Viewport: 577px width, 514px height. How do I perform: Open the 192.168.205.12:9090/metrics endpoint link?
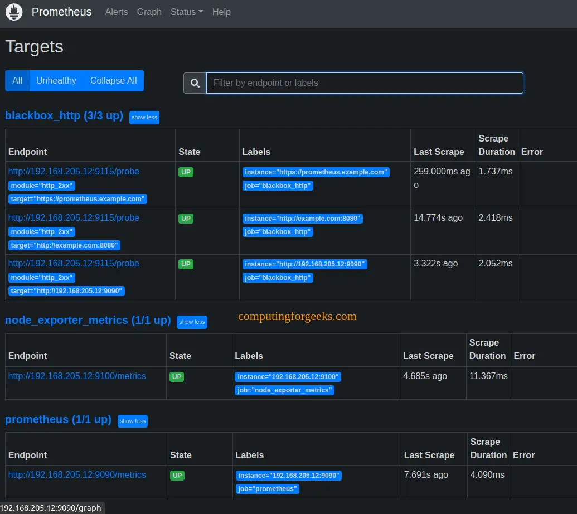(77, 475)
